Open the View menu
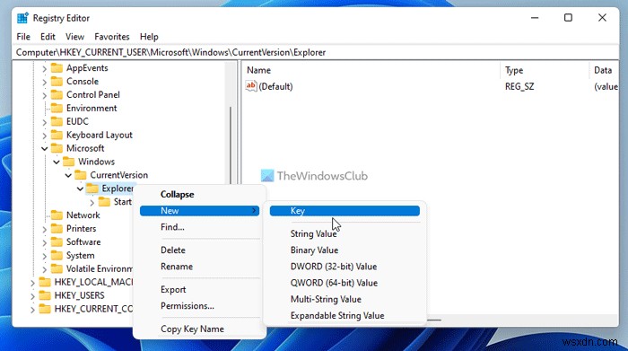628x351 pixels. 74,37
